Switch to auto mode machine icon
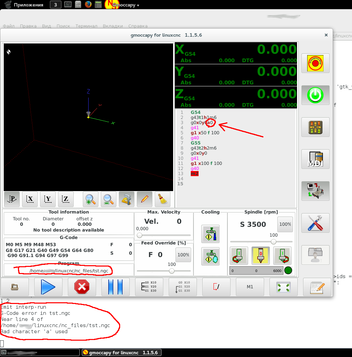 [x=315, y=191]
